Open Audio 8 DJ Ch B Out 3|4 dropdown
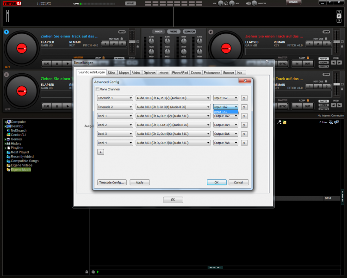This screenshot has height=278, width=347. [173, 125]
